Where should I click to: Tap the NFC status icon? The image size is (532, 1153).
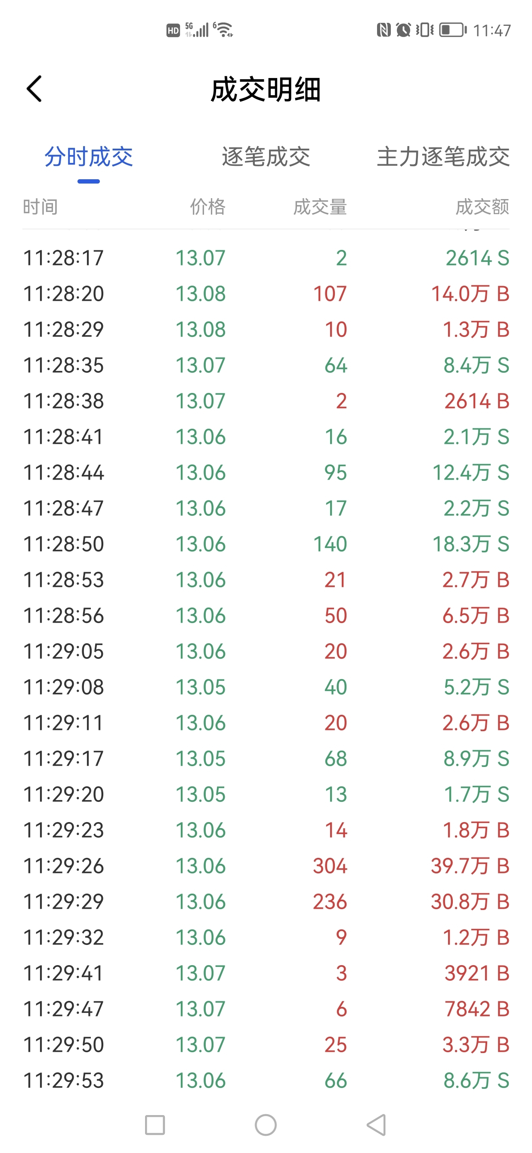pyautogui.click(x=384, y=30)
